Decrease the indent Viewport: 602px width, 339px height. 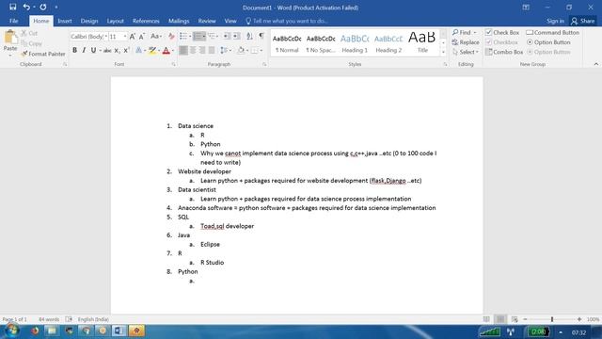(227, 36)
